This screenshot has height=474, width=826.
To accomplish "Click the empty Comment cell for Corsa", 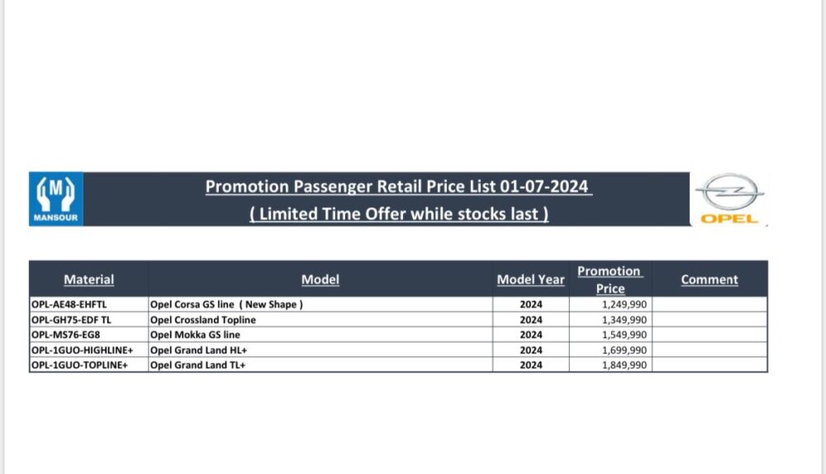I will point(710,305).
